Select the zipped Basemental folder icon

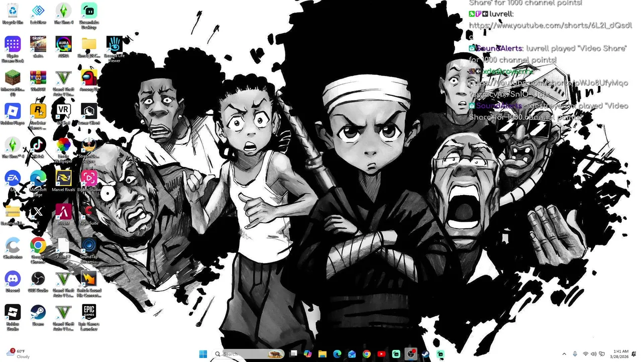tap(13, 214)
